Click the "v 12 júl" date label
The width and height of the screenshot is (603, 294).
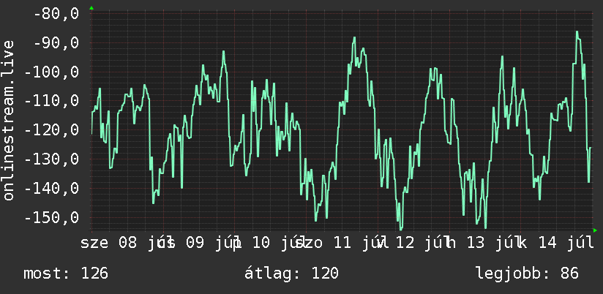[414, 244]
